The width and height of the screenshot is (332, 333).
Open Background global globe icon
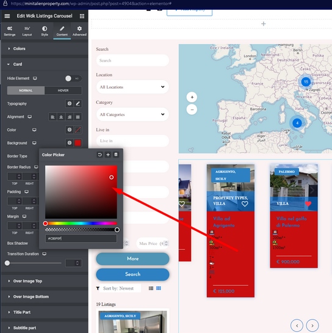70,143
